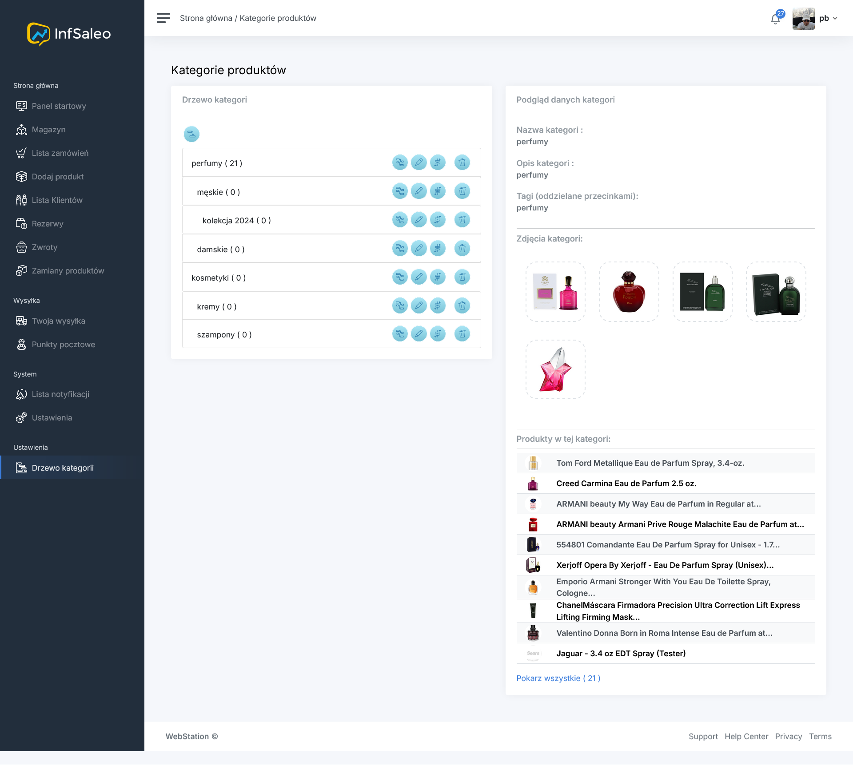The width and height of the screenshot is (853, 765).
Task: Click the Help Center footer link
Action: (x=746, y=736)
